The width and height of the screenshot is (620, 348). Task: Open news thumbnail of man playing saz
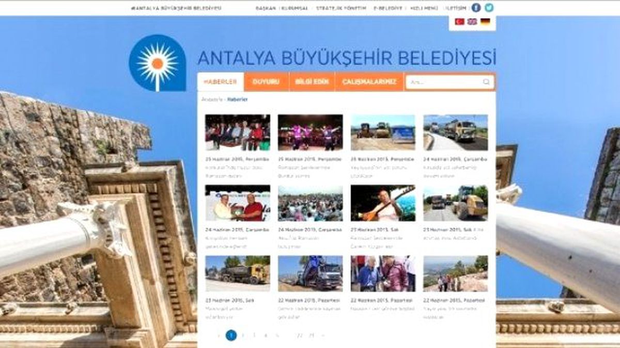[x=383, y=203]
